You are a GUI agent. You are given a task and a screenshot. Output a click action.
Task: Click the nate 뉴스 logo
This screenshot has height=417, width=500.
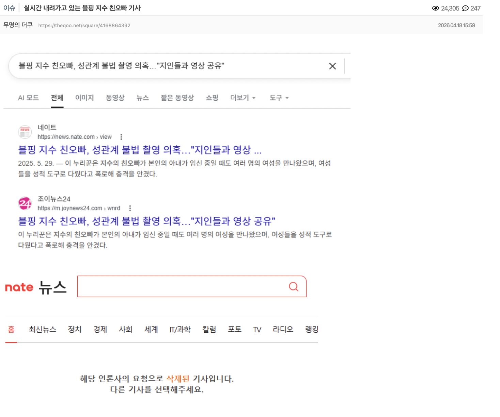tap(36, 287)
